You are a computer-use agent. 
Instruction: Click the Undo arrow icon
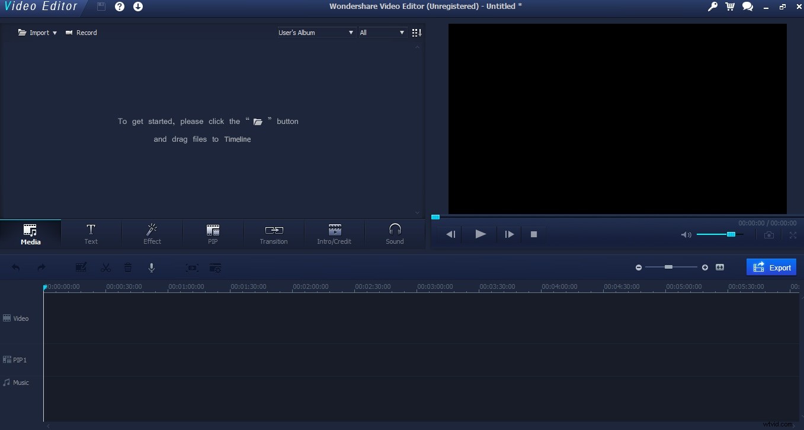[x=16, y=267]
